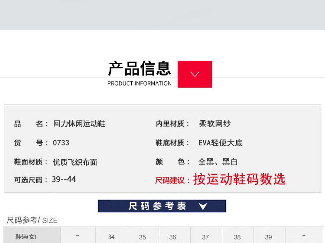Click the 鞋底材质 label

[x=172, y=143]
